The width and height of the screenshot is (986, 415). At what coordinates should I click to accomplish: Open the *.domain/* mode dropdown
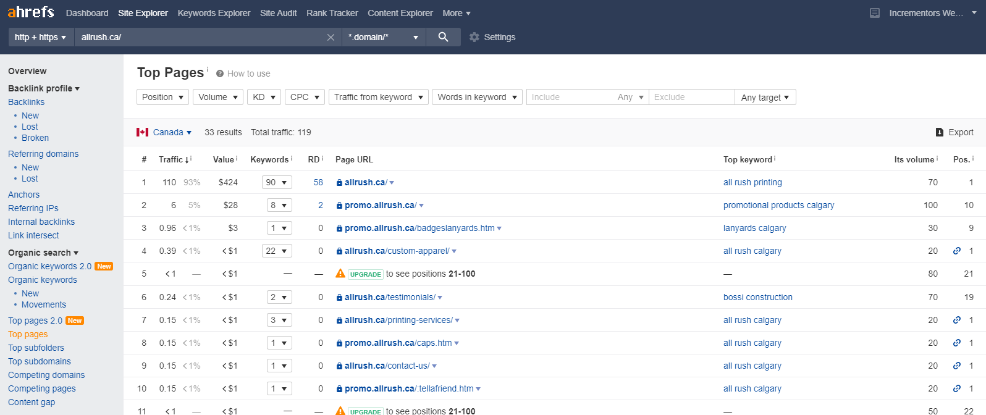[383, 37]
